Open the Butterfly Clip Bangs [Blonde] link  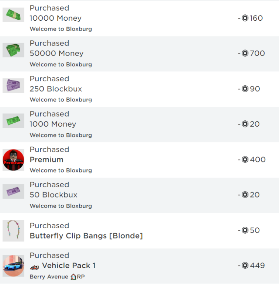pyautogui.click(x=86, y=236)
